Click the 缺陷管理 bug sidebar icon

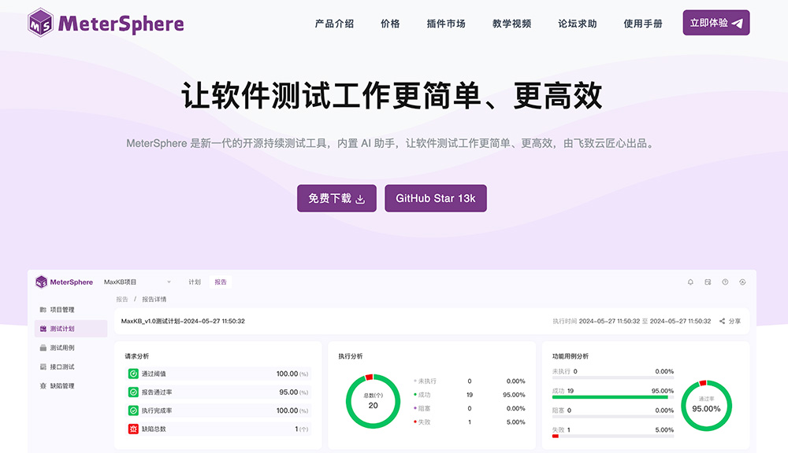pos(43,386)
